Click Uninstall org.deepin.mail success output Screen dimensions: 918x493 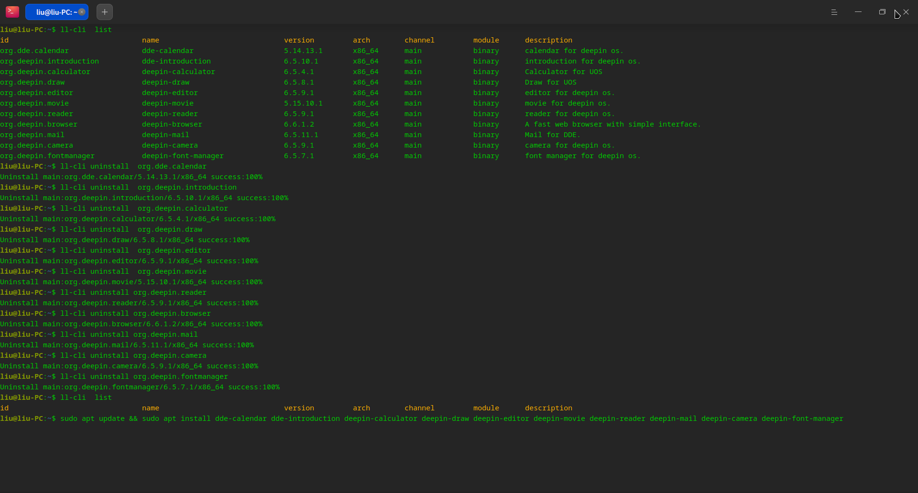[x=127, y=345]
